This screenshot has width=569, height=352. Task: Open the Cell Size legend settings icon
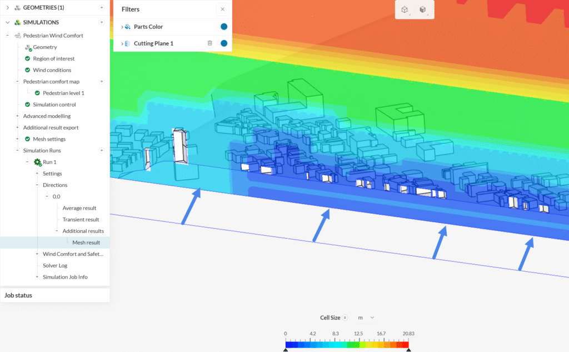tap(345, 318)
